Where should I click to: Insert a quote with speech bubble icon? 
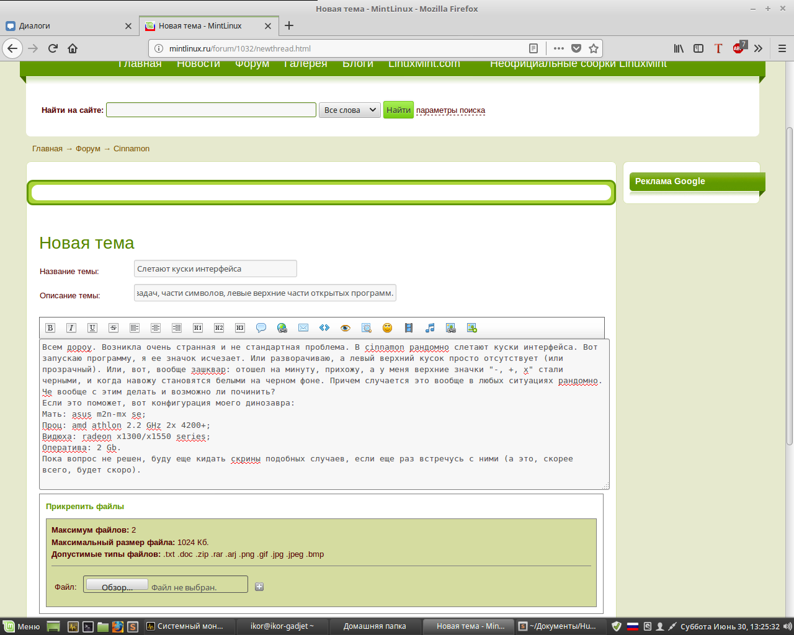point(261,328)
